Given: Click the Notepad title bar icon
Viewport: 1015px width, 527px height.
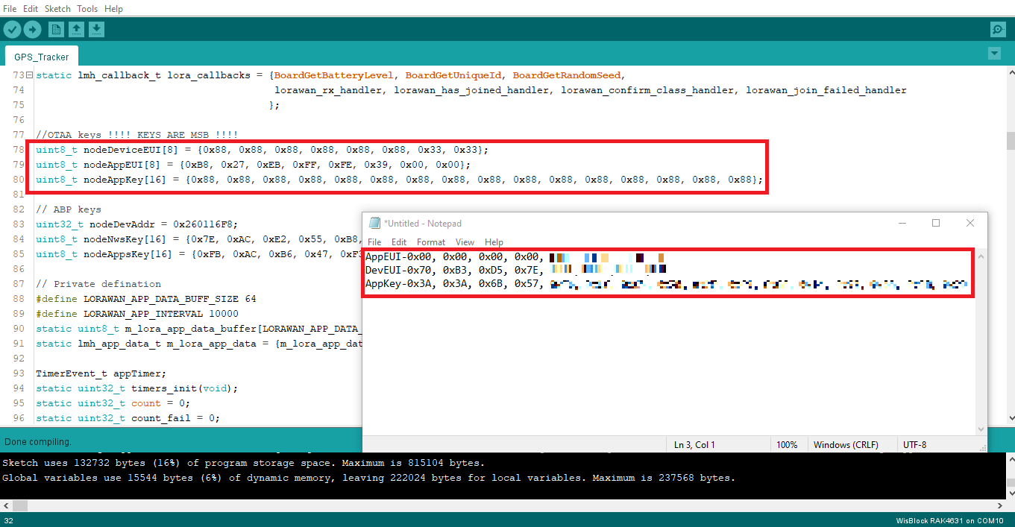Looking at the screenshot, I should pyautogui.click(x=374, y=223).
